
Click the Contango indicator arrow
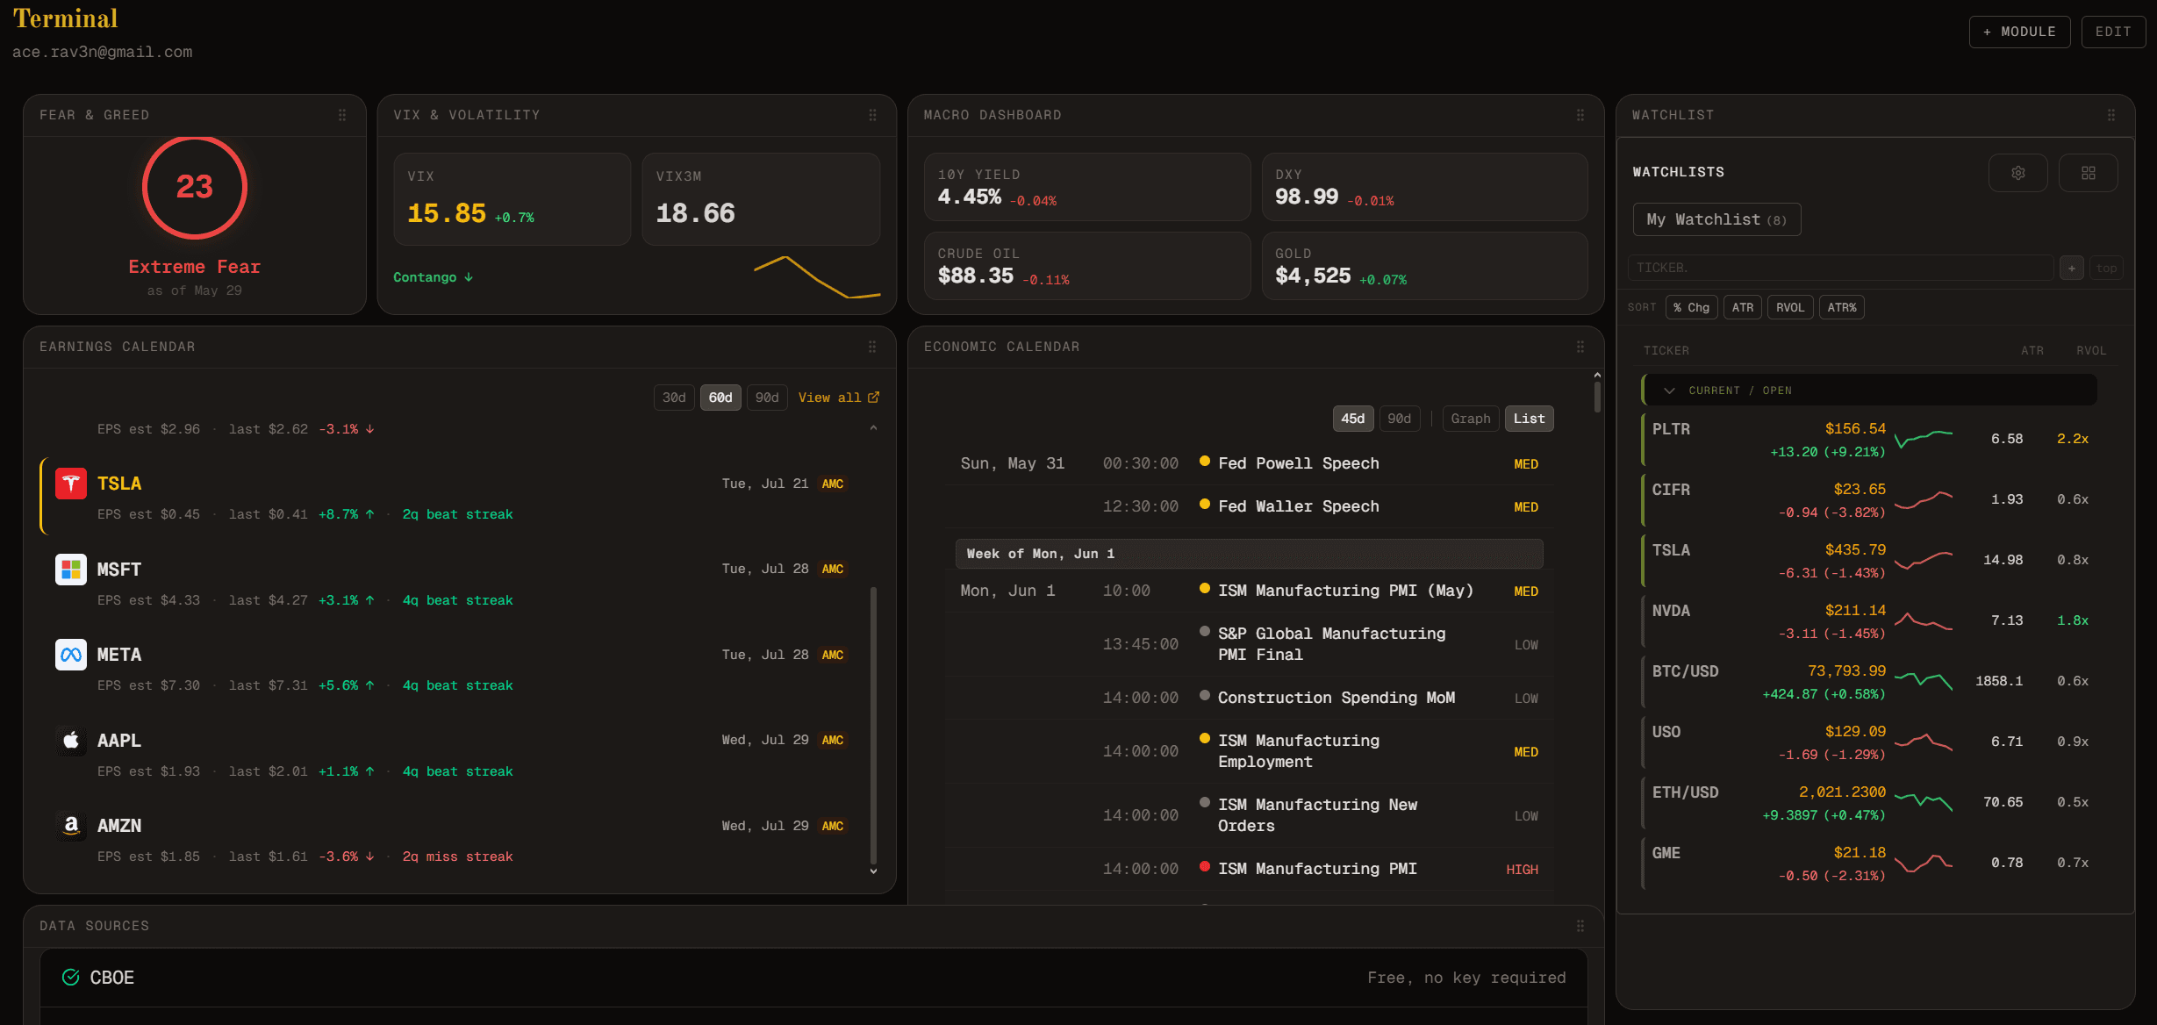[x=469, y=277]
